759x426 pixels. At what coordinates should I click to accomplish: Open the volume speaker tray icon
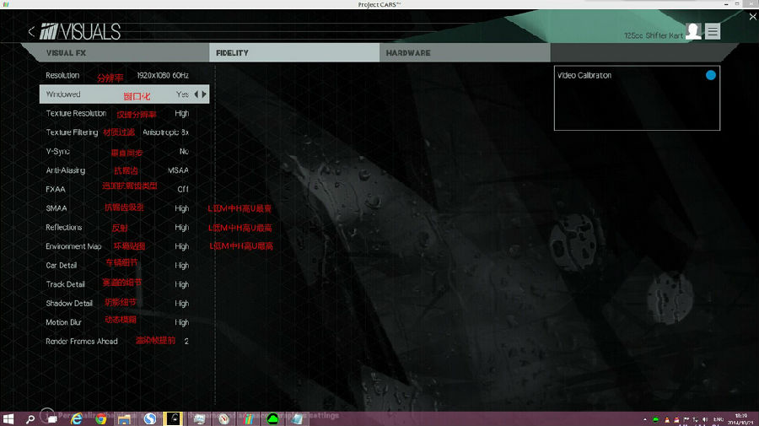705,420
